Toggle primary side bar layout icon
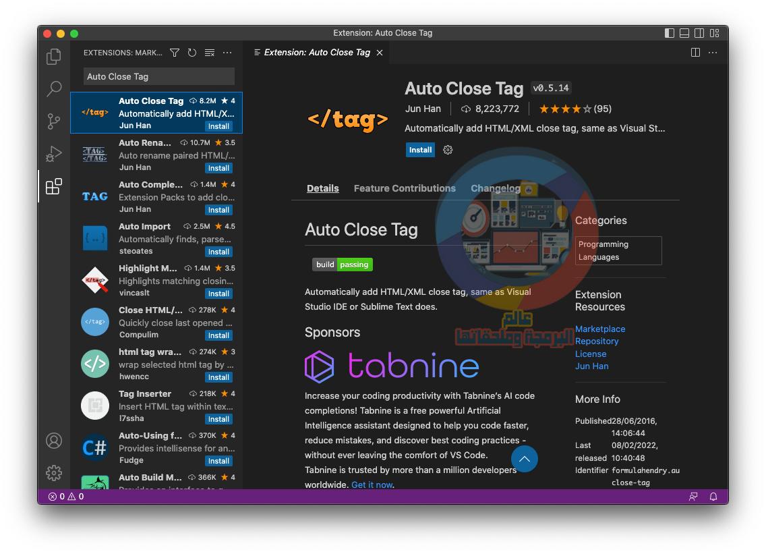Image resolution: width=766 pixels, height=554 pixels. click(670, 33)
